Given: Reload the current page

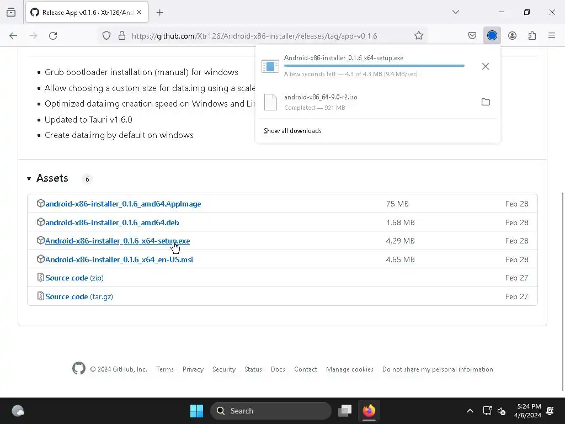Looking at the screenshot, I should tap(53, 36).
